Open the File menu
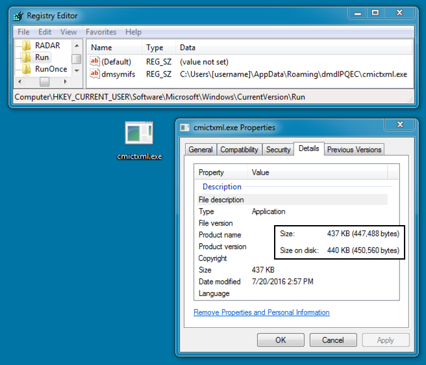 tap(23, 32)
